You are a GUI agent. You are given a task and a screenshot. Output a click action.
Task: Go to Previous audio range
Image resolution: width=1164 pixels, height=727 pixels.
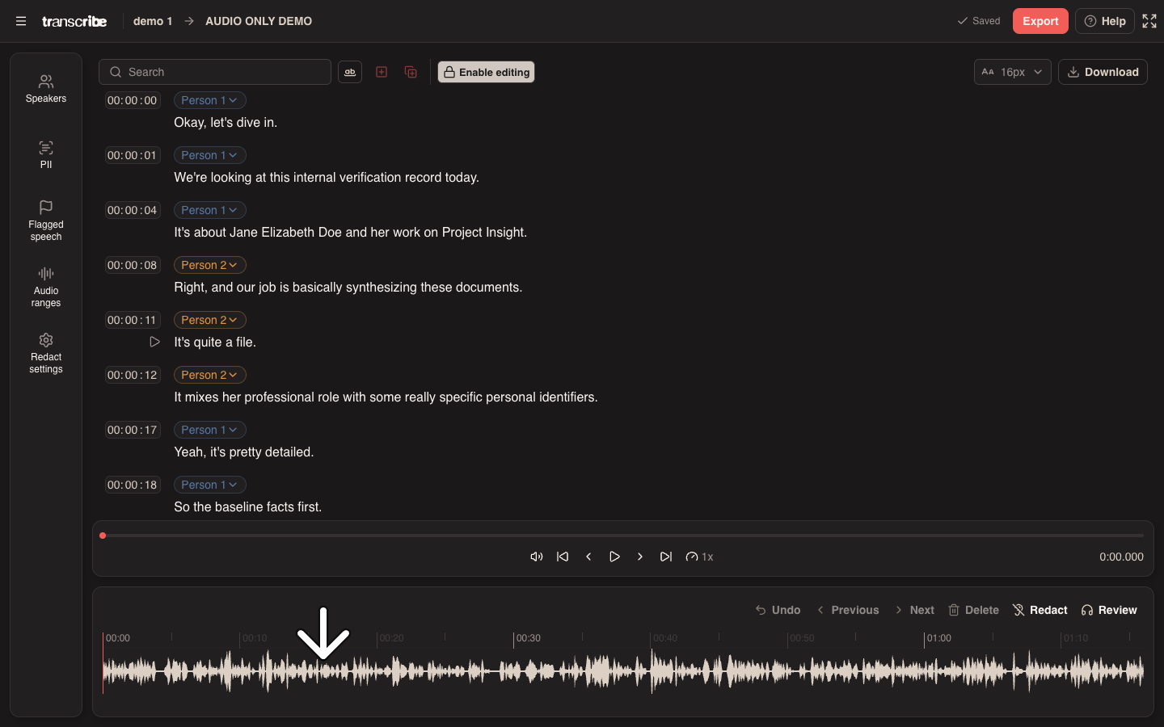pyautogui.click(x=847, y=610)
